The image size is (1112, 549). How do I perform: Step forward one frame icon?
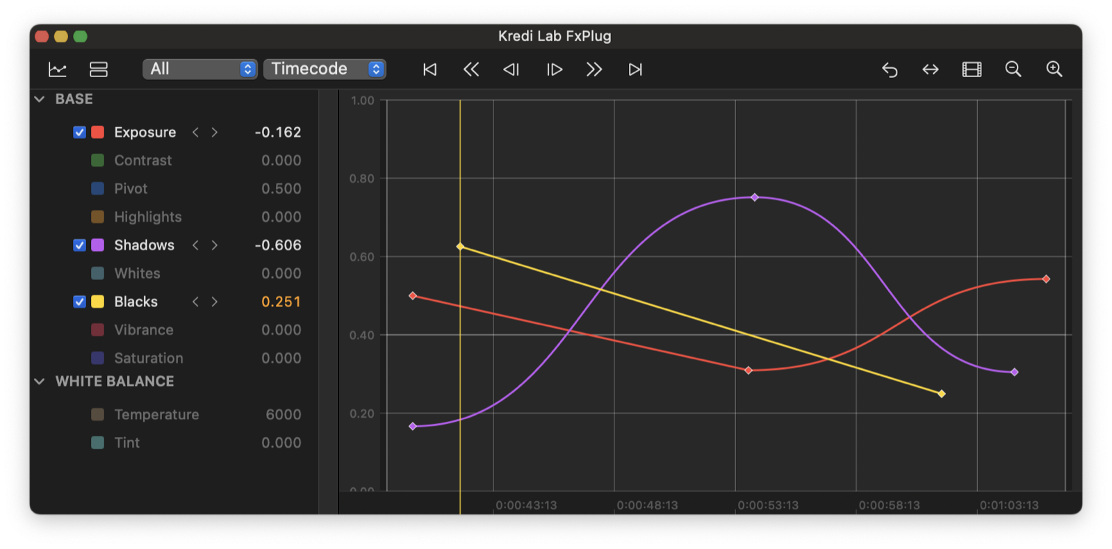click(554, 69)
